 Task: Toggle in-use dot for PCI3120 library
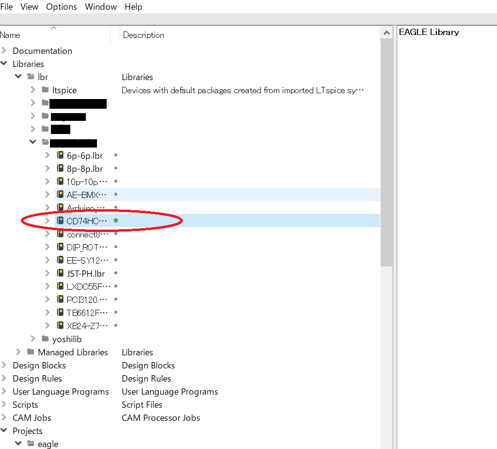click(116, 299)
